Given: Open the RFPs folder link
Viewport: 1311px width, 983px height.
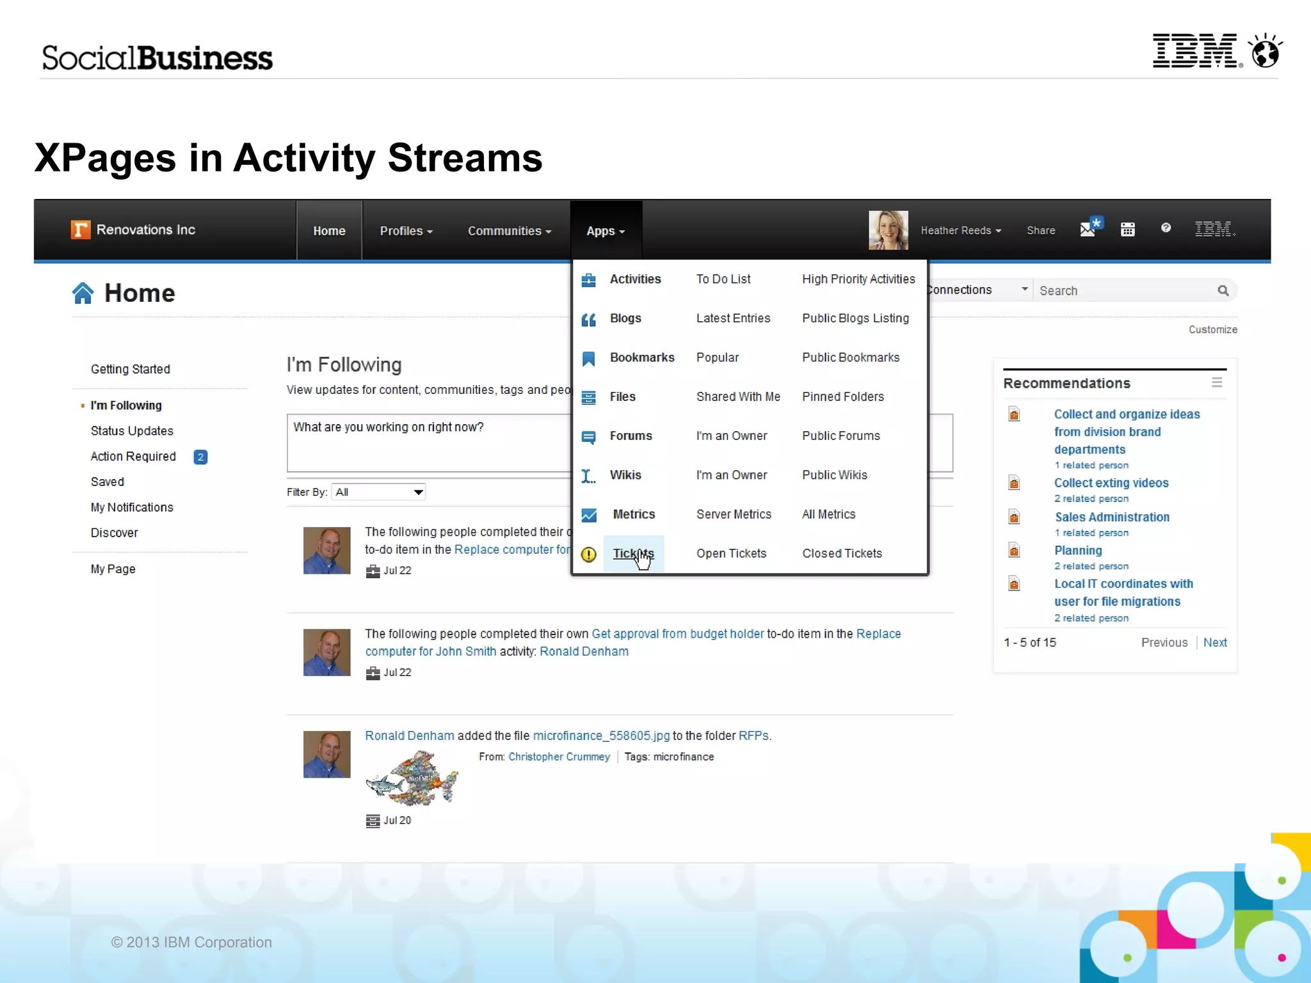Looking at the screenshot, I should pyautogui.click(x=753, y=735).
